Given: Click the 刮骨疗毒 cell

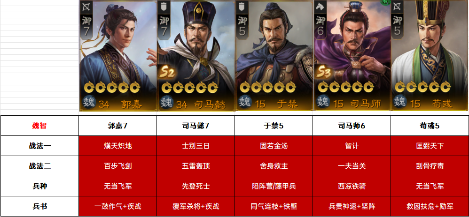Looking at the screenshot, I should (430, 166).
